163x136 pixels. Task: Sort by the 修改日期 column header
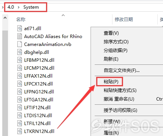pyautogui.click(x=124, y=19)
